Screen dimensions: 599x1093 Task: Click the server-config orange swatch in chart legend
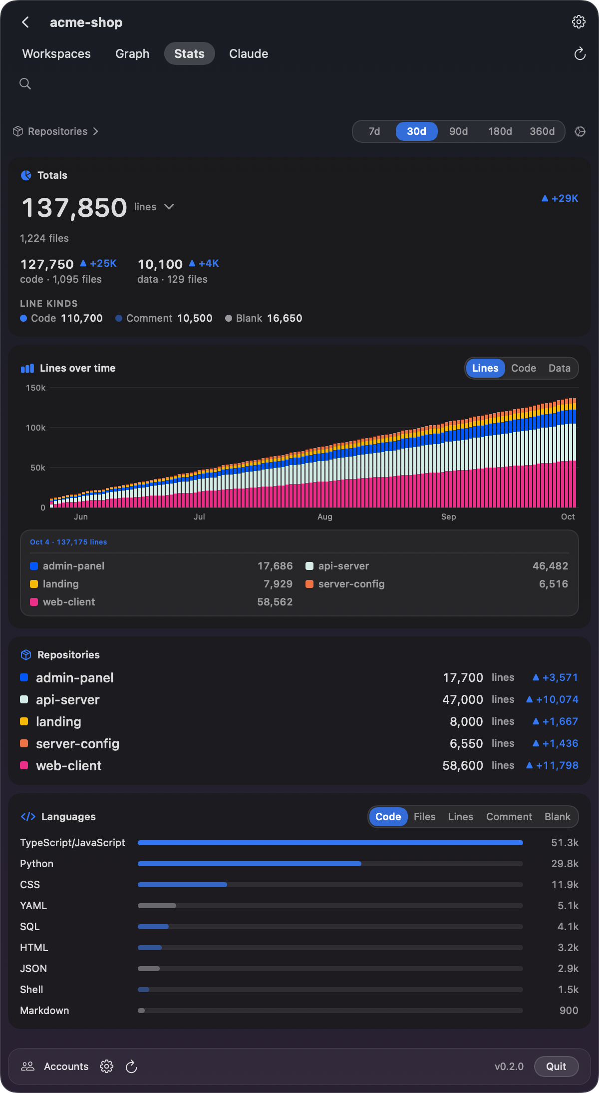[x=309, y=584]
